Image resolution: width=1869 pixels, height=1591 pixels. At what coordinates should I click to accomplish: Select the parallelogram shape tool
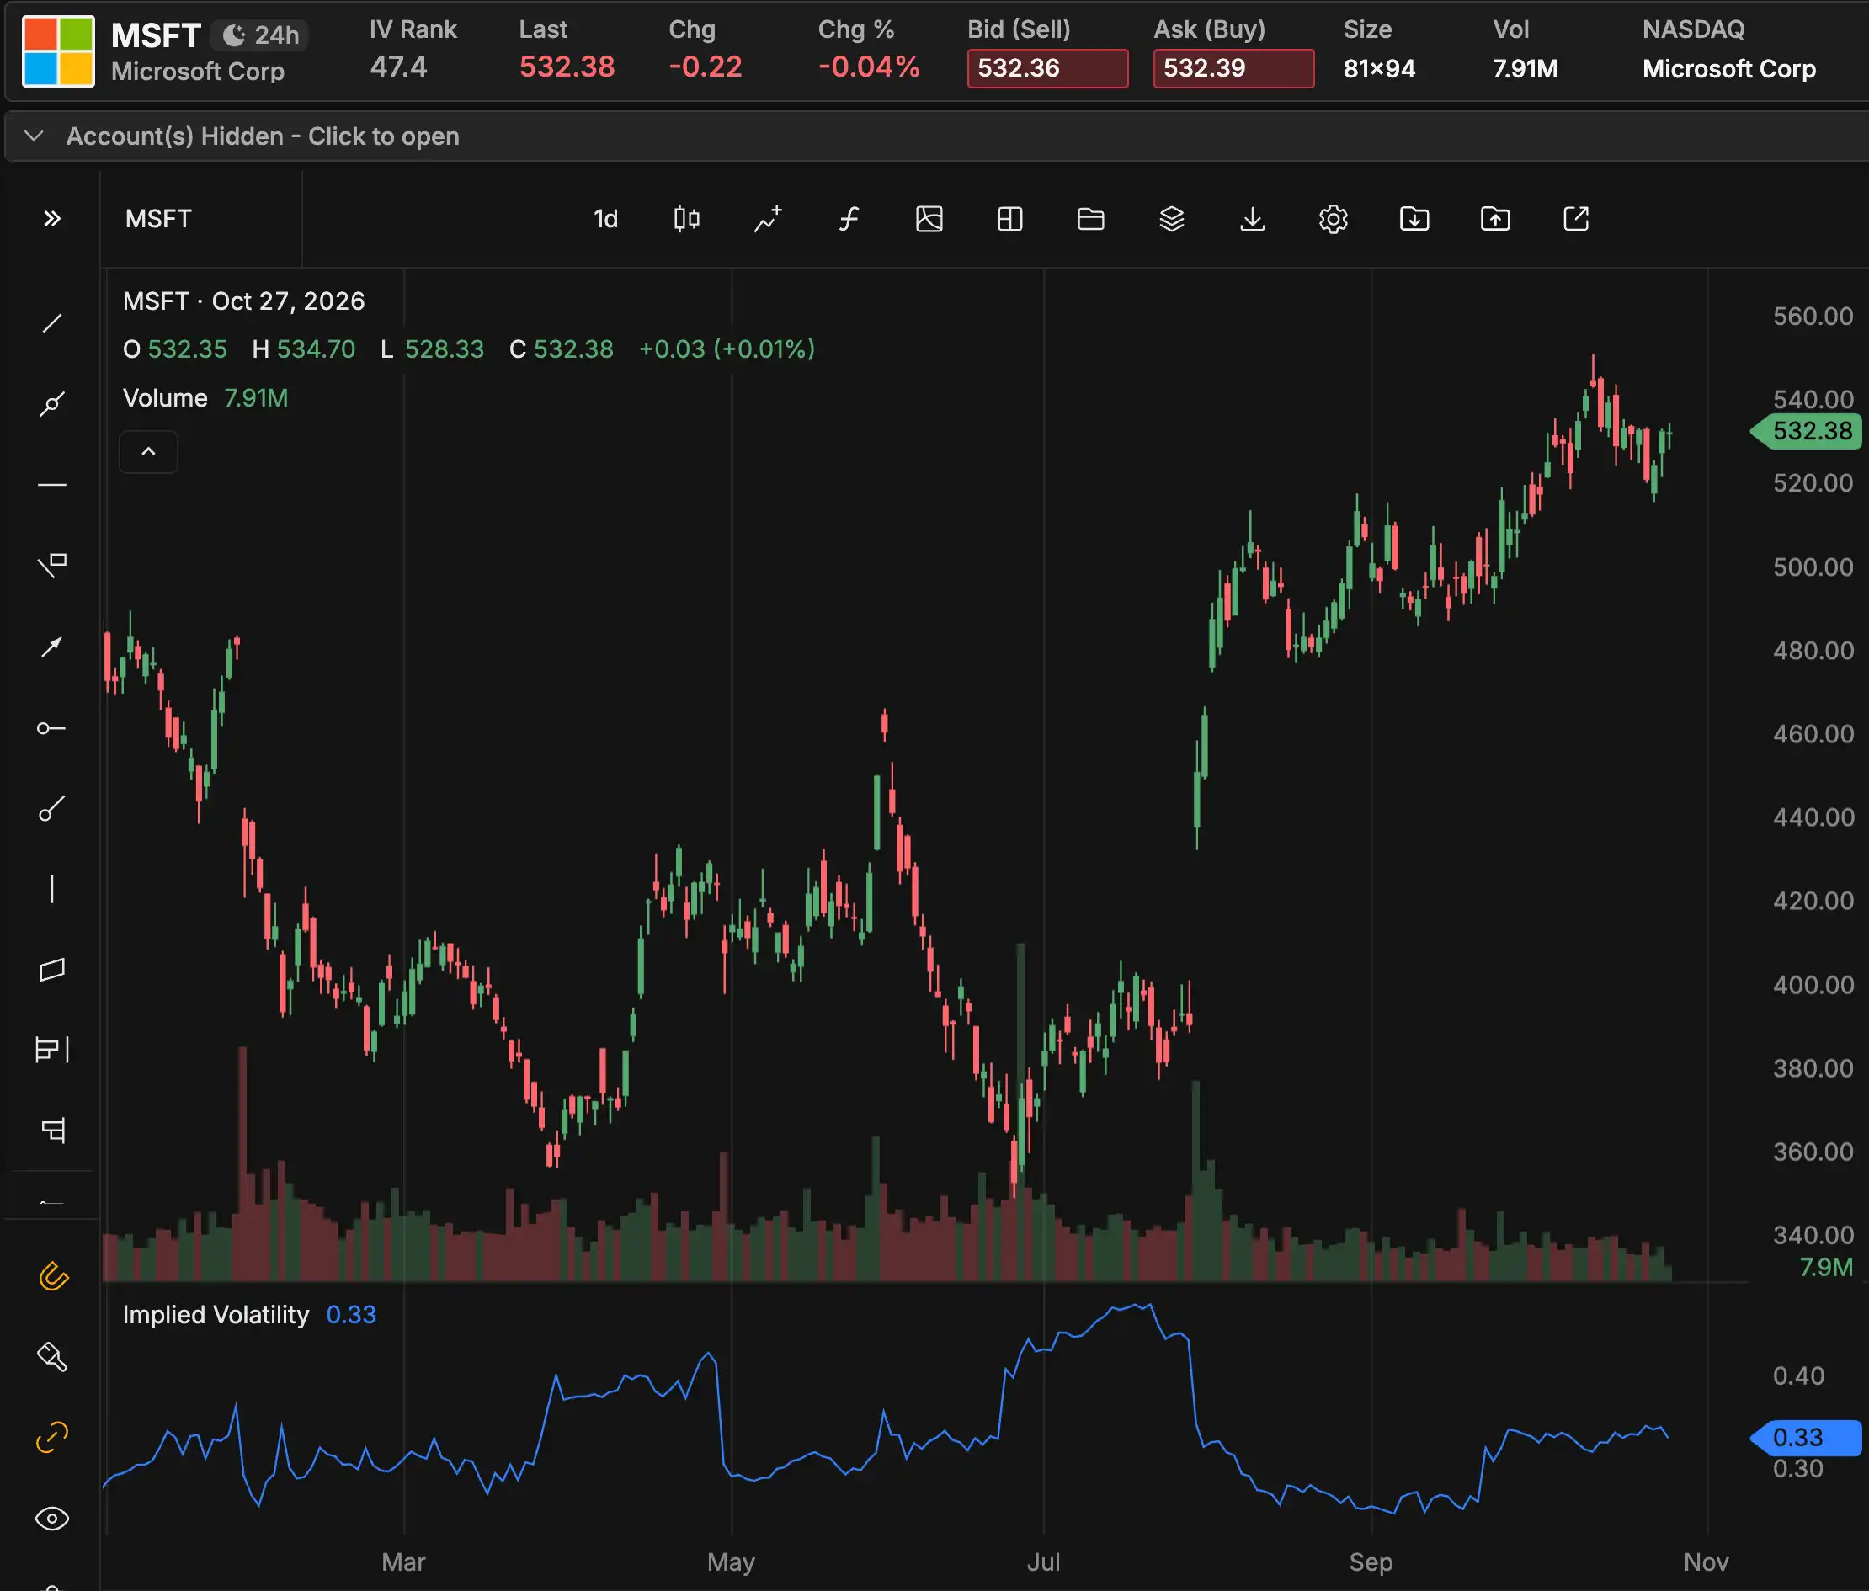tap(52, 970)
